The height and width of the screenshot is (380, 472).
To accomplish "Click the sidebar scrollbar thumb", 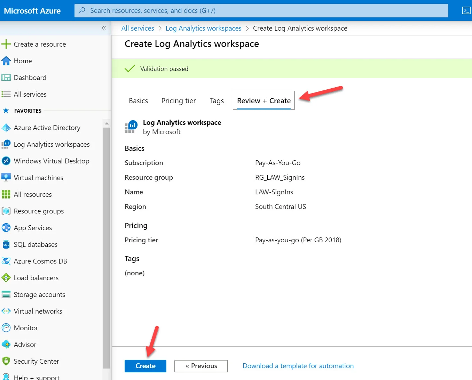I will coord(107,248).
